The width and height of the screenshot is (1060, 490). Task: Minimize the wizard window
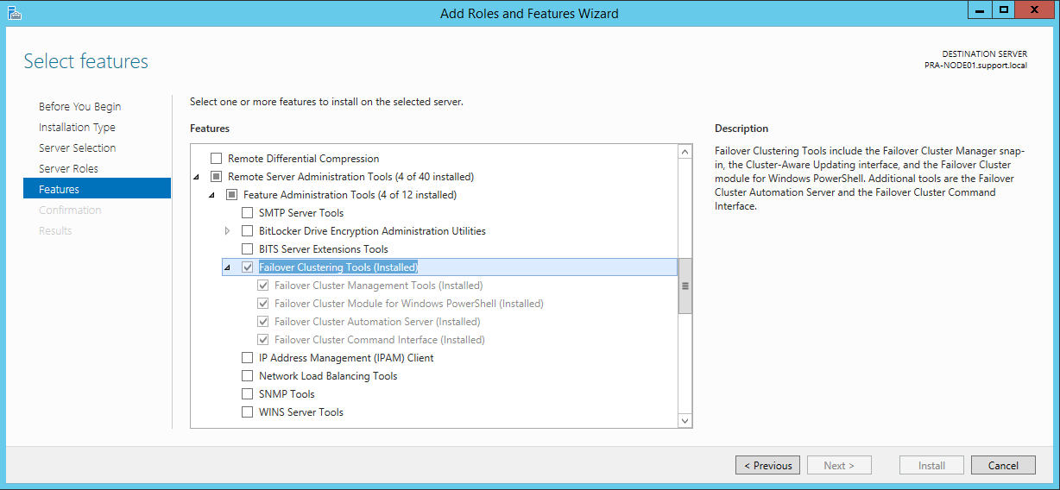click(x=978, y=9)
